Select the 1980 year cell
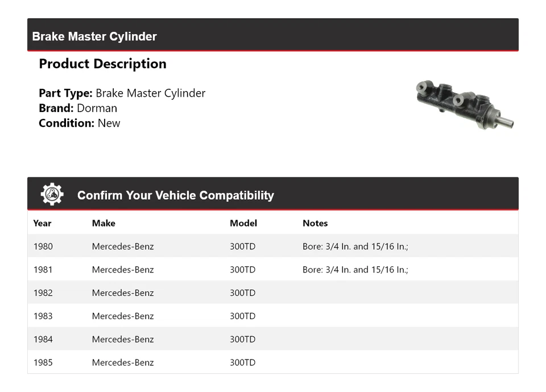This screenshot has height=392, width=546. point(43,246)
